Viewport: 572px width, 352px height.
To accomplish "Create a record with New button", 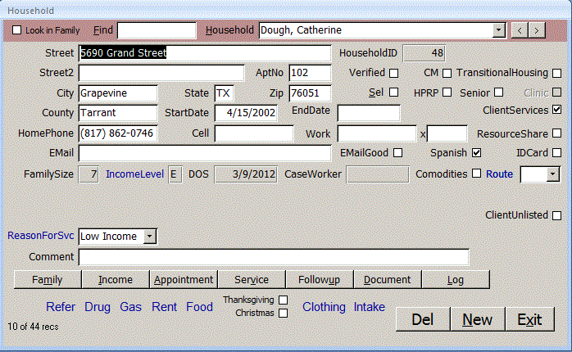I will 477,319.
